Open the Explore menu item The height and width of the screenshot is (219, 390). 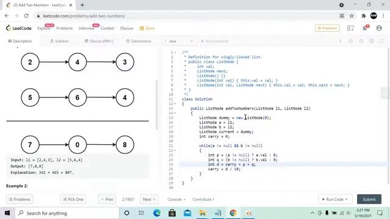click(x=43, y=29)
